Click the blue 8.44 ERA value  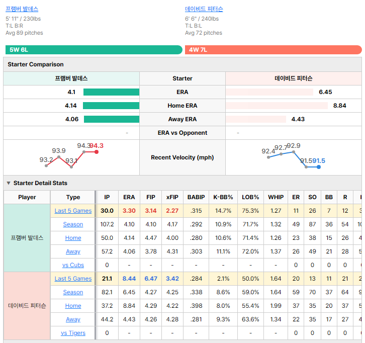pyautogui.click(x=129, y=279)
